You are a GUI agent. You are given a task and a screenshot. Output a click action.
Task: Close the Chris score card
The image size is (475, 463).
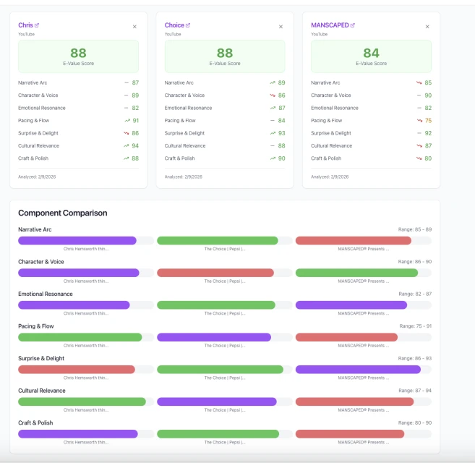click(x=134, y=27)
